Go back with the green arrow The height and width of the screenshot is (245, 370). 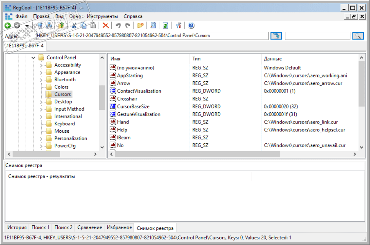click(x=8, y=25)
